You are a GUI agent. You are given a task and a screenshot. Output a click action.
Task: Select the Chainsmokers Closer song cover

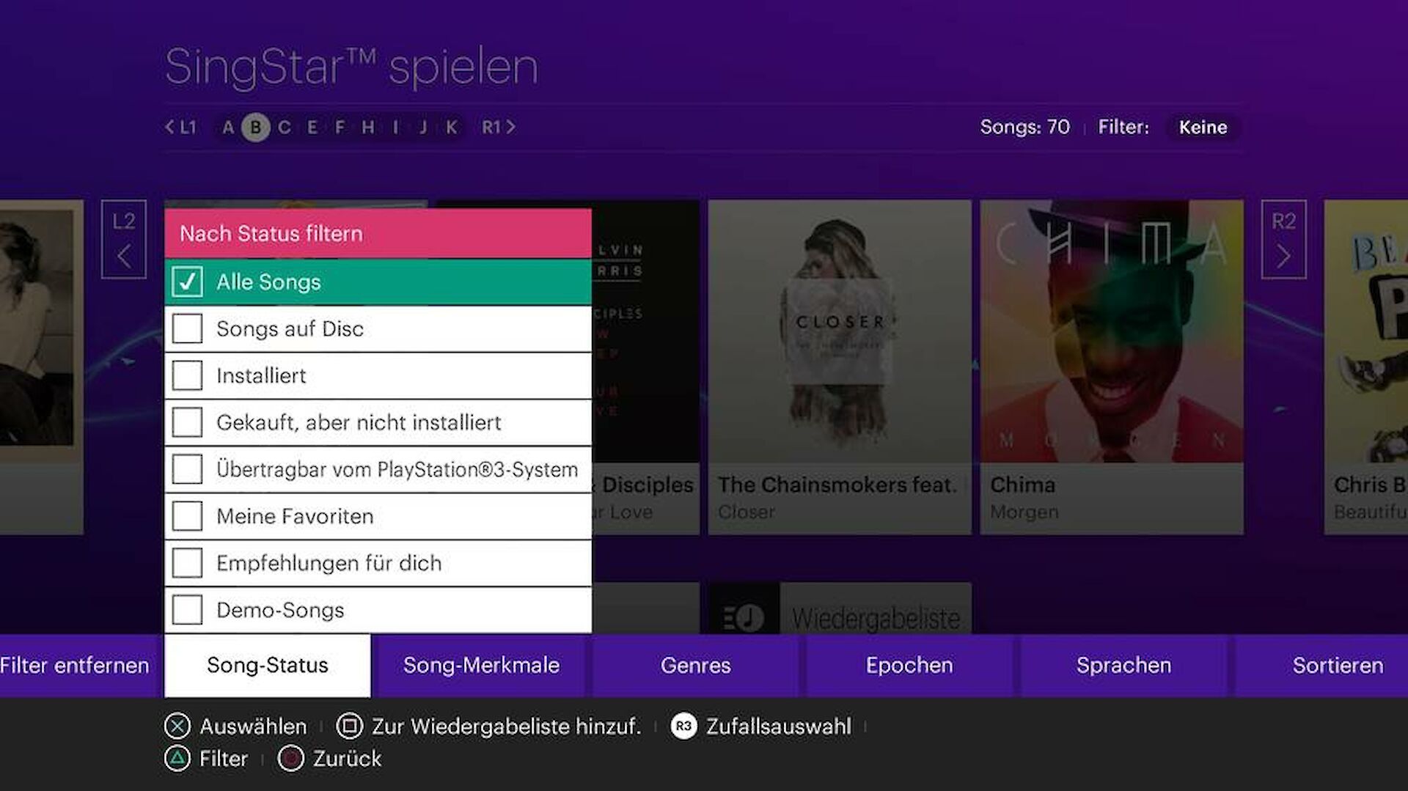click(840, 331)
